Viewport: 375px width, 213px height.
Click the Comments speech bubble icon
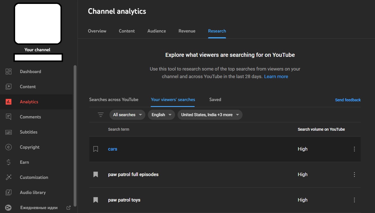(9, 117)
